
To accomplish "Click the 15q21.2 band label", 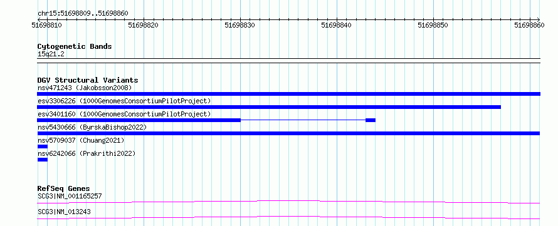I will pyautogui.click(x=51, y=54).
